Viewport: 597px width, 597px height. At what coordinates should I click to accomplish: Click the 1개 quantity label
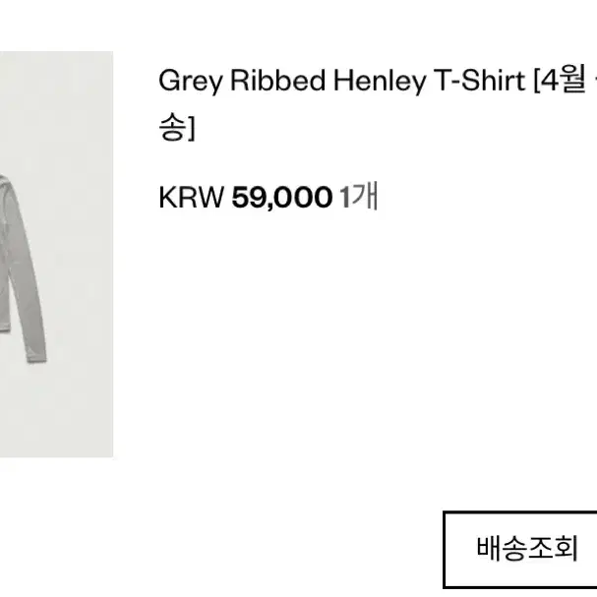(x=359, y=196)
